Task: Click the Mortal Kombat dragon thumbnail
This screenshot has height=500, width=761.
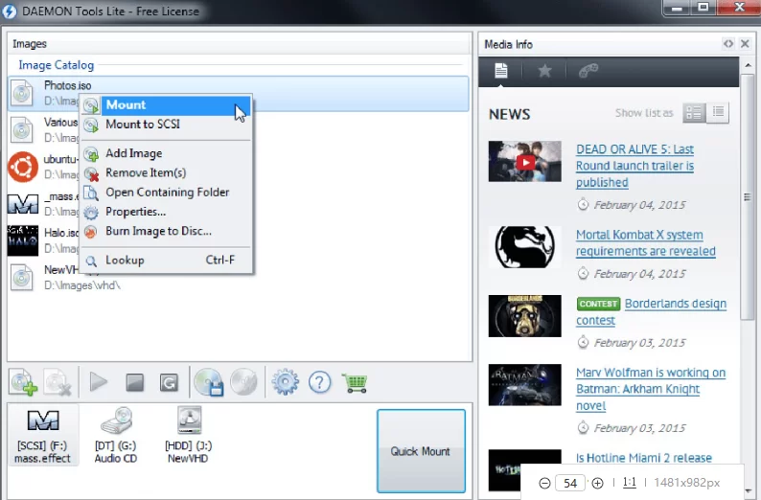Action: click(524, 246)
